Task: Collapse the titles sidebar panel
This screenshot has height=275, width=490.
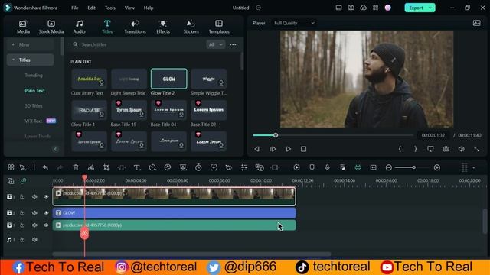Action: (x=56, y=149)
